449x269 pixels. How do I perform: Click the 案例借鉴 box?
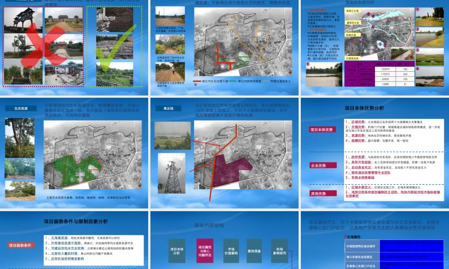254,251
